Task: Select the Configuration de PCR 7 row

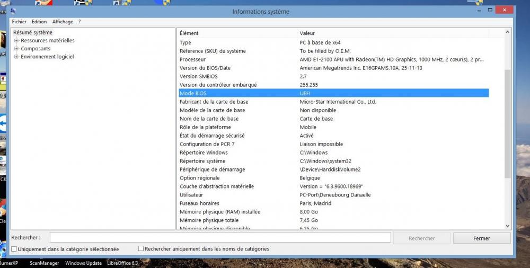Action: [x=333, y=144]
